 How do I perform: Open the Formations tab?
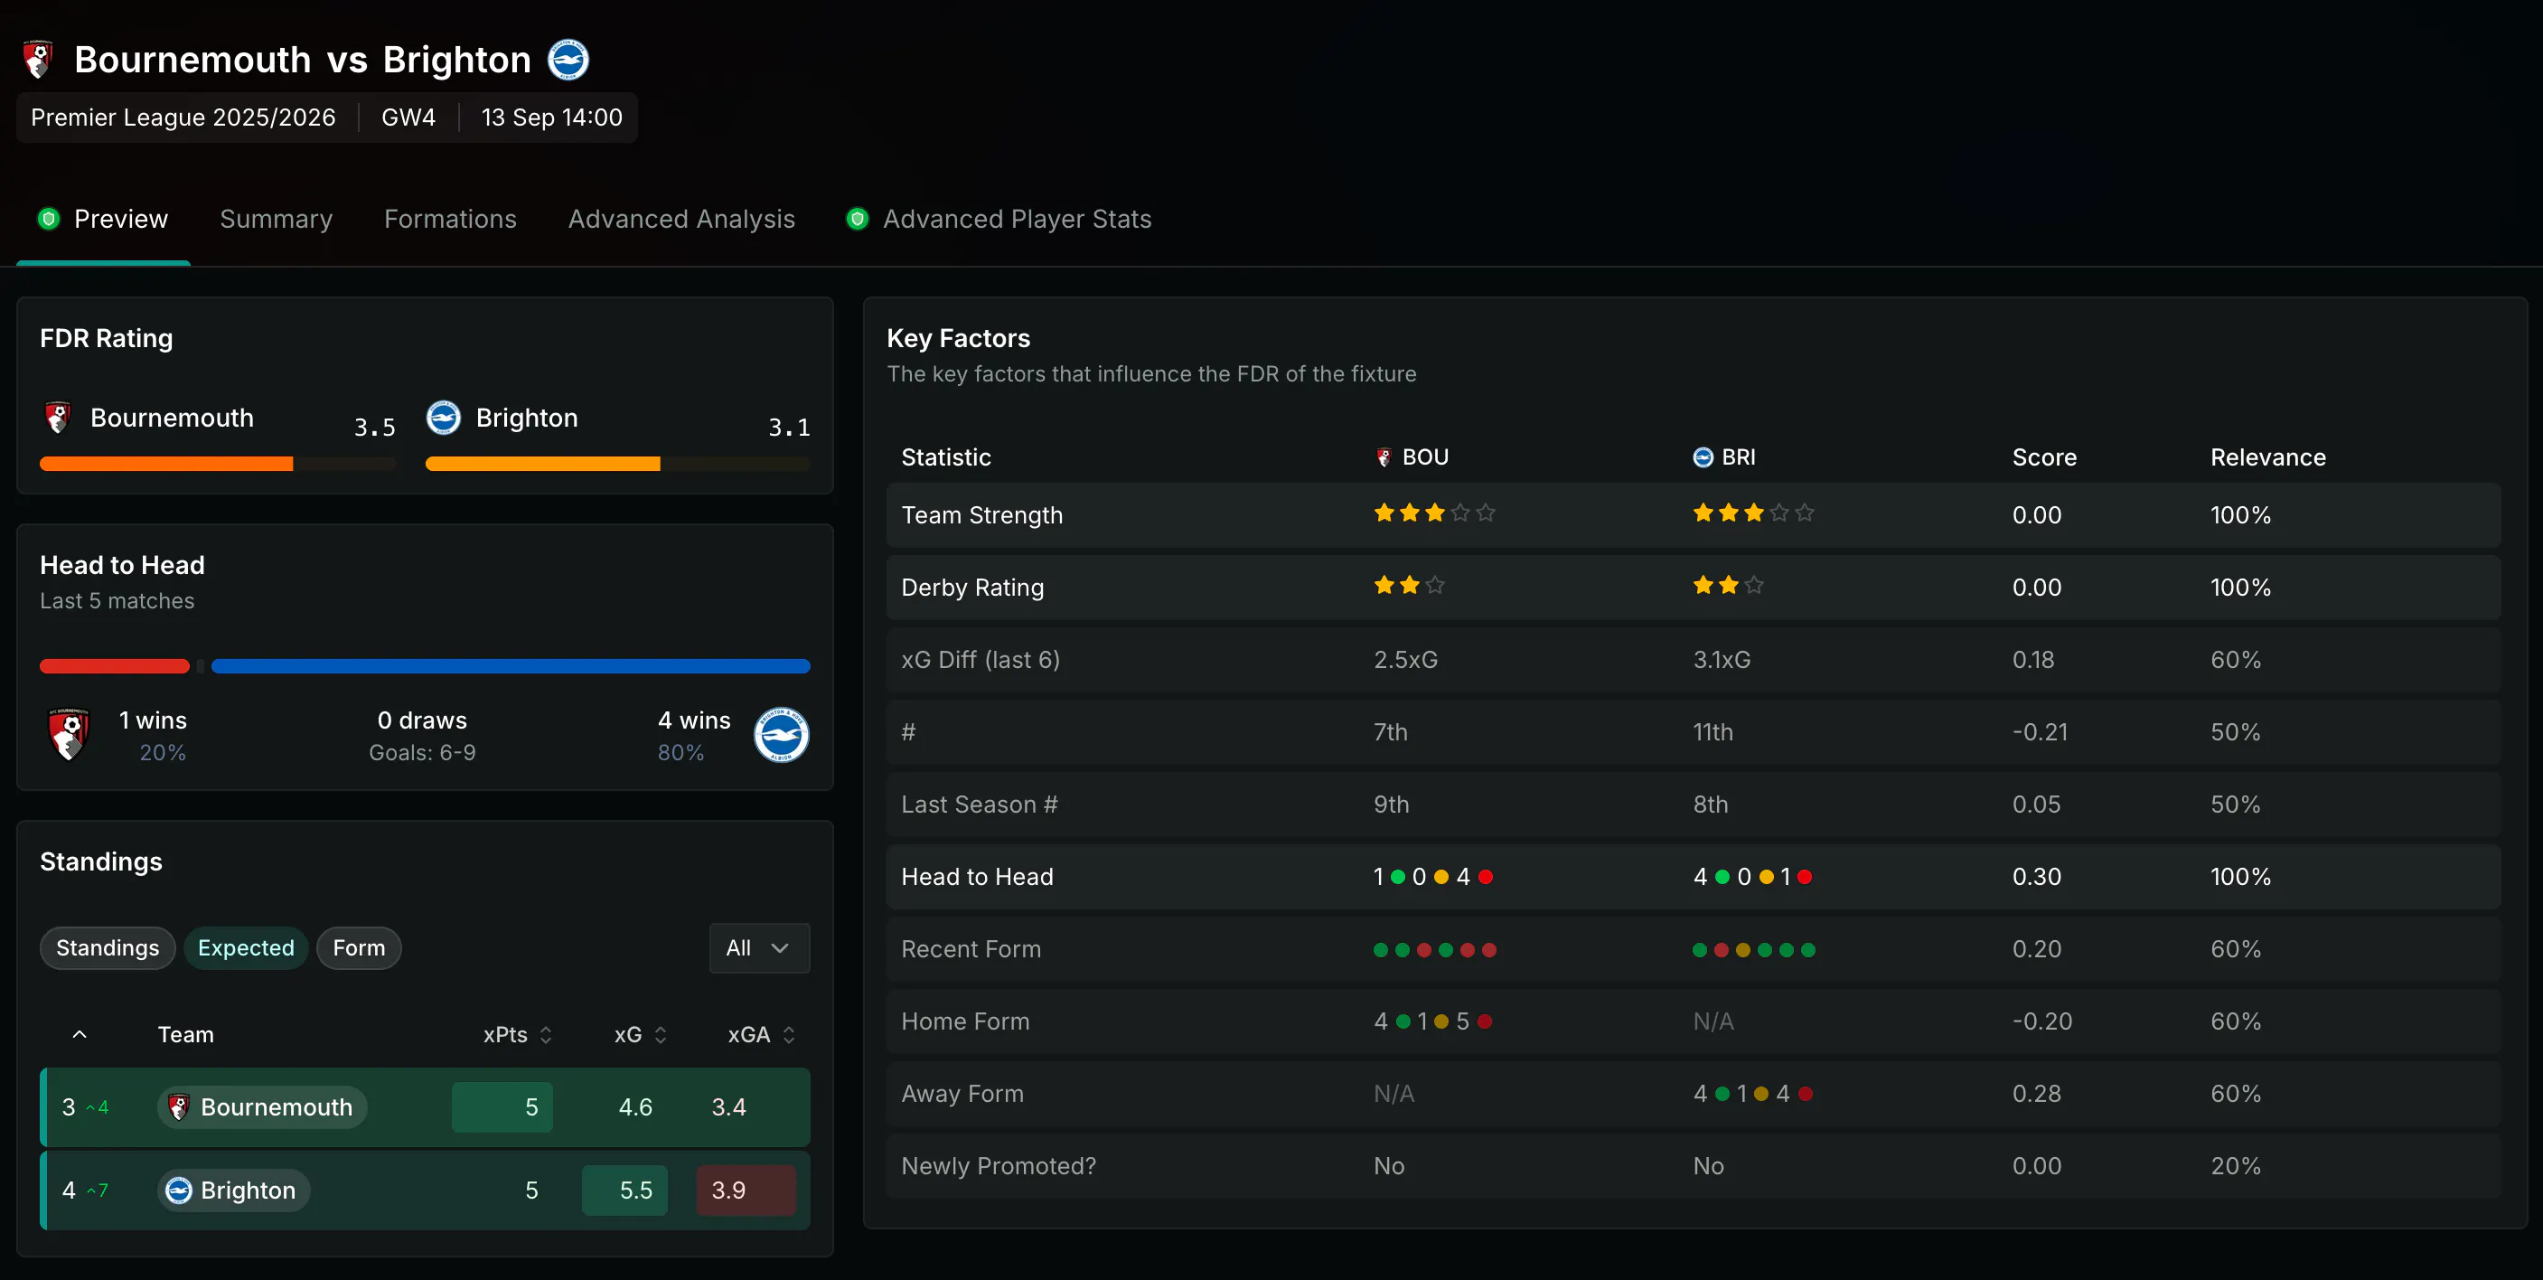click(450, 220)
